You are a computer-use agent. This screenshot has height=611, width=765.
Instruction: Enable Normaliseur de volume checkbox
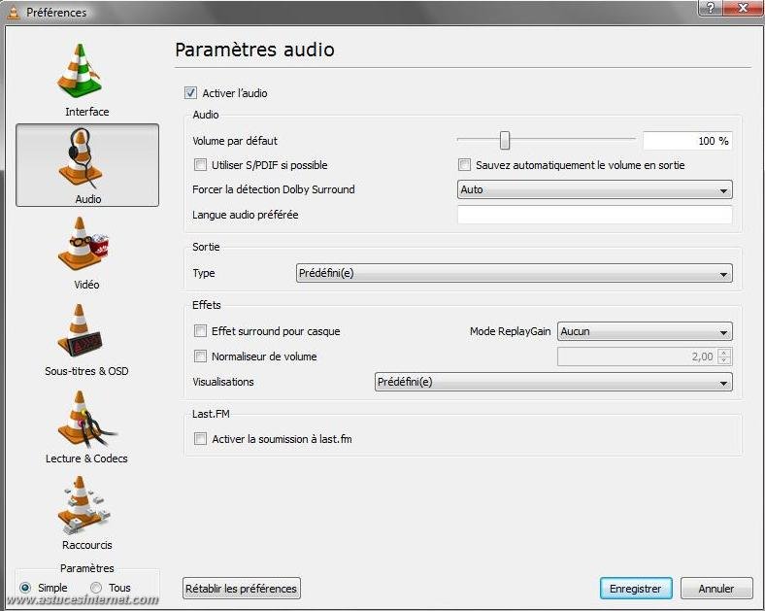[x=200, y=356]
